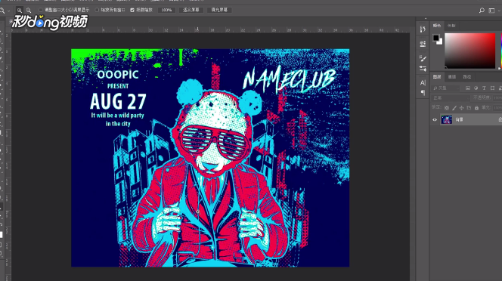Open the Properties panel icon
Image resolution: width=502 pixels, height=281 pixels.
point(423,44)
